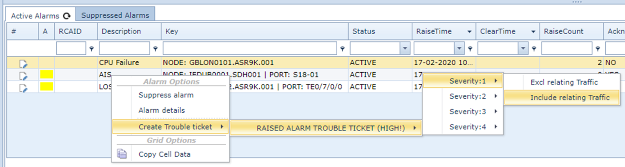This screenshot has width=625, height=167.
Task: Open the Status filter dropdown
Action: coord(405,48)
